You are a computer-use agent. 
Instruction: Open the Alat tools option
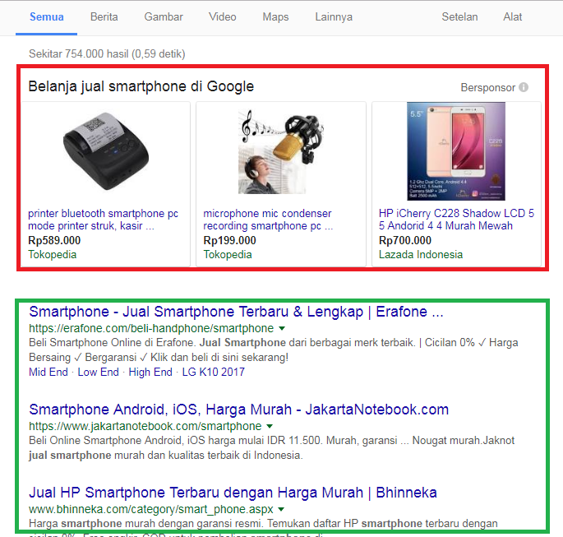click(512, 17)
